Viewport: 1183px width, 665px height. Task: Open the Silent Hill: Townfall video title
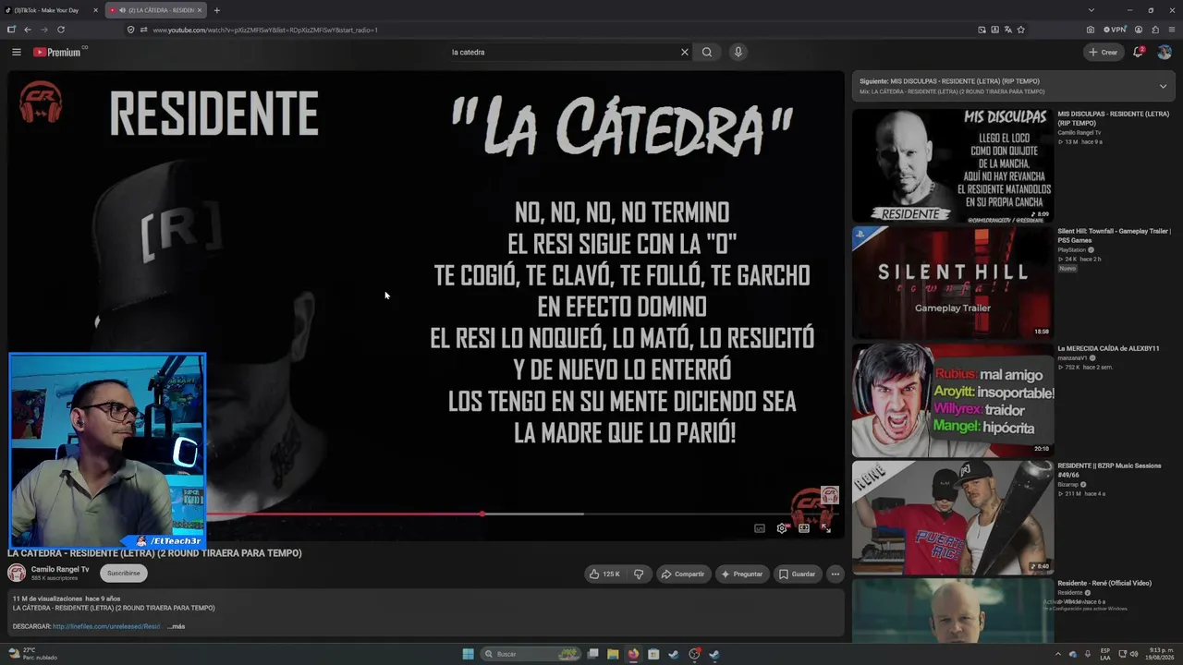[x=1115, y=235]
